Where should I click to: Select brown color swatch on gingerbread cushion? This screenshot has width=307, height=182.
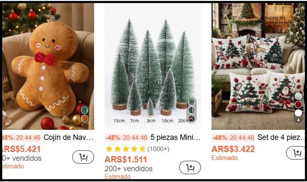85,119
